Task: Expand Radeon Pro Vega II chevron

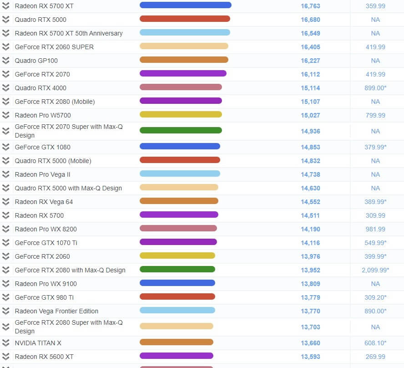Action: click(x=5, y=174)
